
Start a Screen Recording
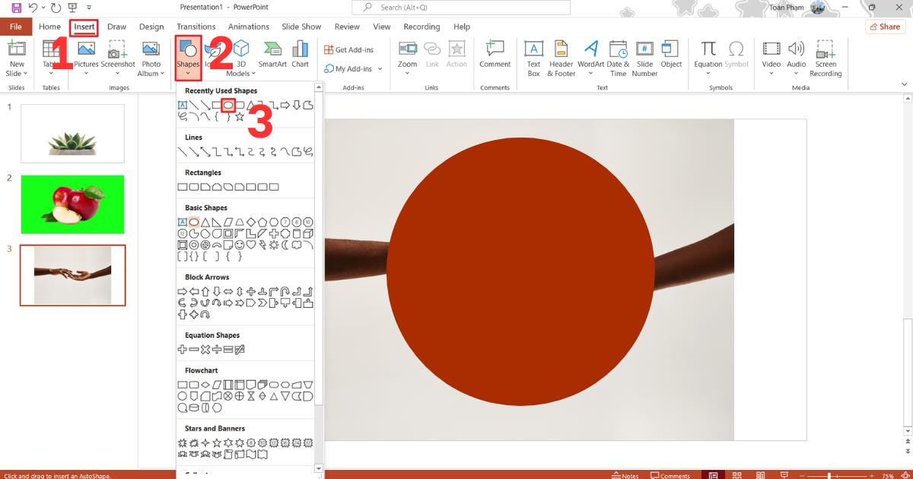[826, 59]
